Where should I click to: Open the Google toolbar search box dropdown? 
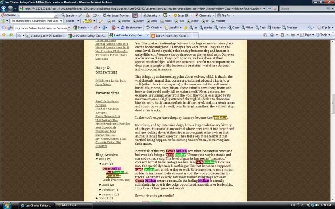click(69, 28)
